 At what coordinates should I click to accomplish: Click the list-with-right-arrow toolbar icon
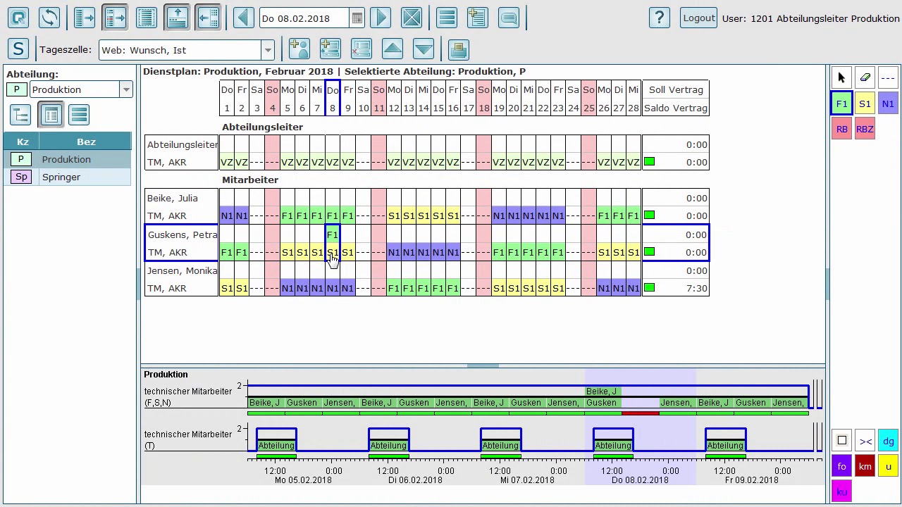click(x=85, y=18)
